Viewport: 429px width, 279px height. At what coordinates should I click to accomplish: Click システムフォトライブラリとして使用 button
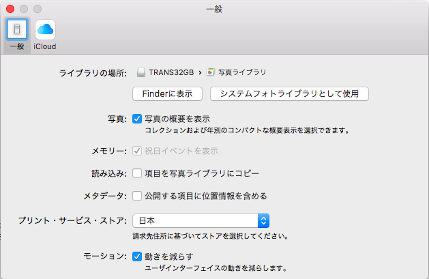(x=289, y=94)
